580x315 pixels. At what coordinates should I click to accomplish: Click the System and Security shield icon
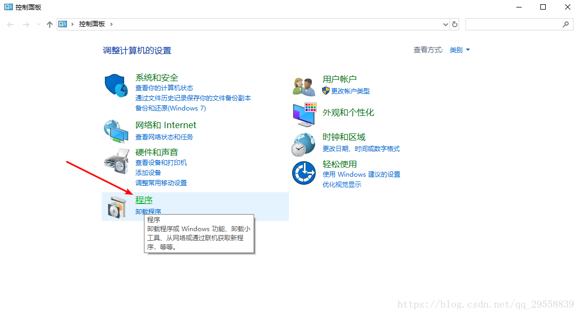[x=116, y=85]
